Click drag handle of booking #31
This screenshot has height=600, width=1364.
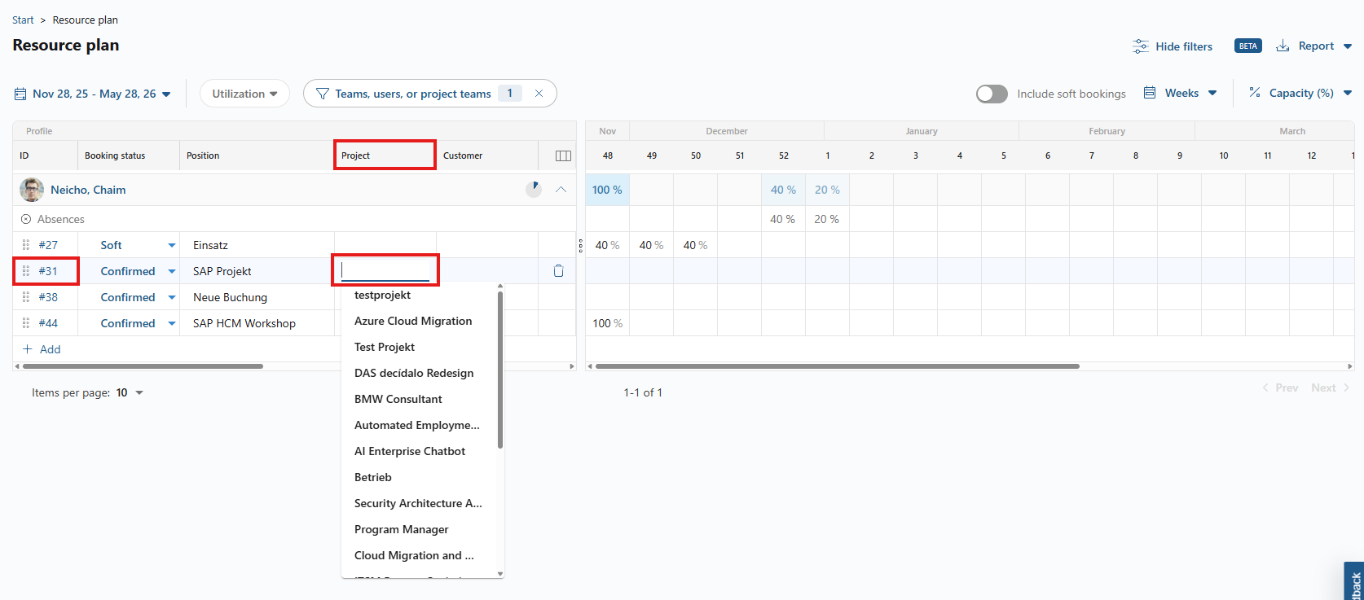pos(26,271)
